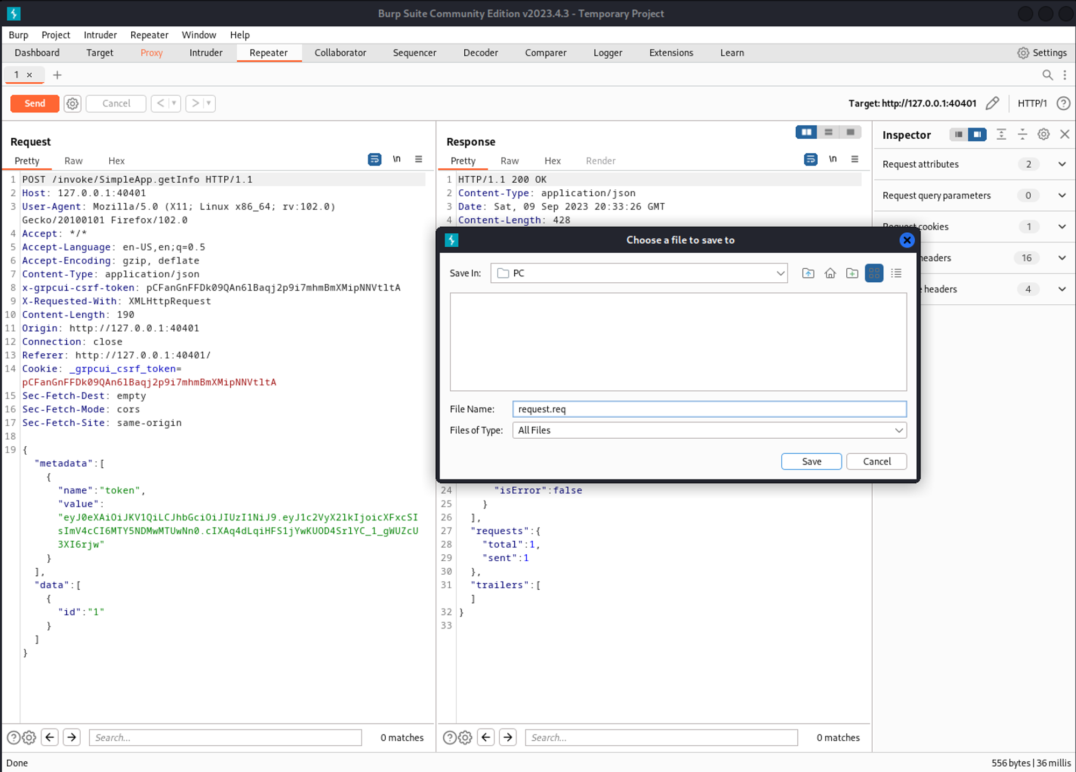Switch request view to Hex tab
Screen dimensions: 1076x772
pyautogui.click(x=116, y=161)
